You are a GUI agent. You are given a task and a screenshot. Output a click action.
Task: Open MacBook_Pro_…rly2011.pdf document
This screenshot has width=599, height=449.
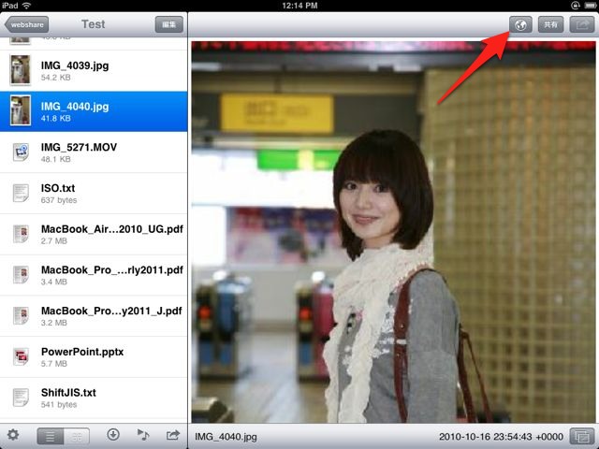pos(94,275)
